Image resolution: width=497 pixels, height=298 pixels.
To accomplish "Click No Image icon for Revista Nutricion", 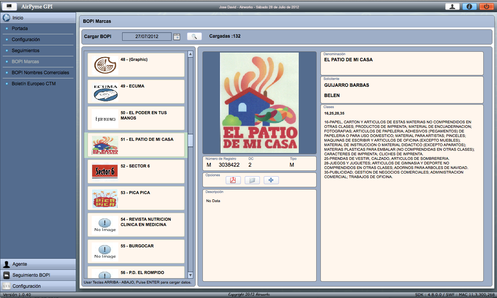I will pos(105,225).
